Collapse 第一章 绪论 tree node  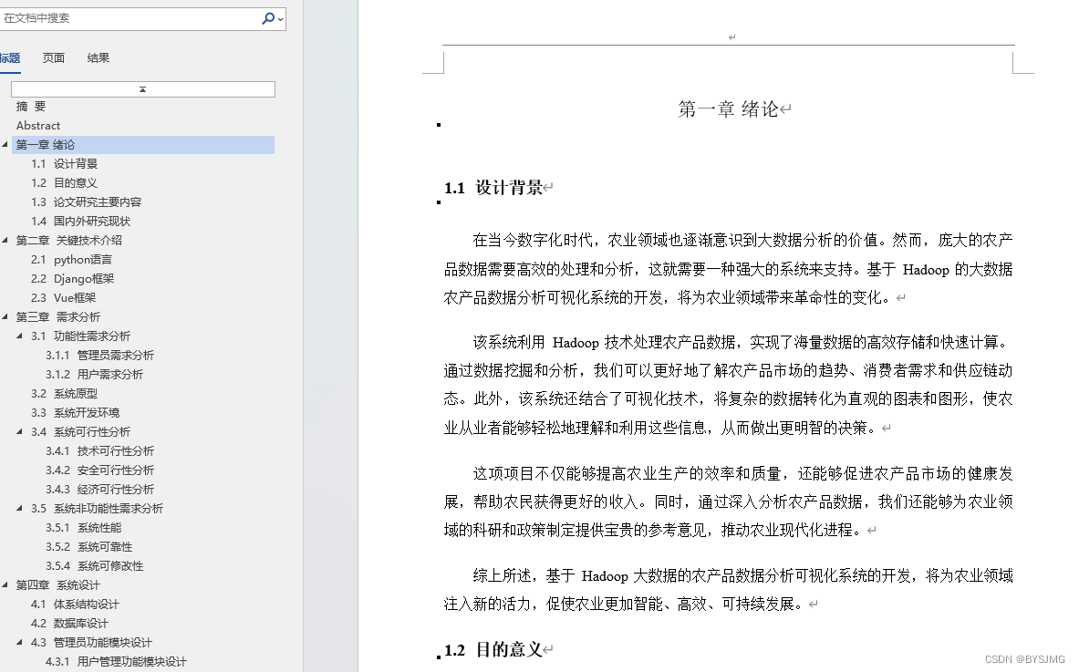[5, 144]
